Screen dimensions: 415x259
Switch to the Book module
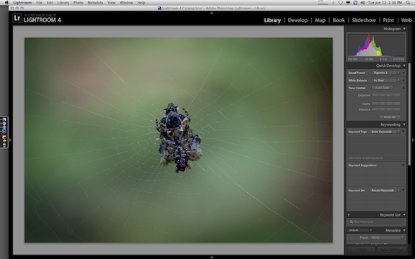[x=339, y=20]
